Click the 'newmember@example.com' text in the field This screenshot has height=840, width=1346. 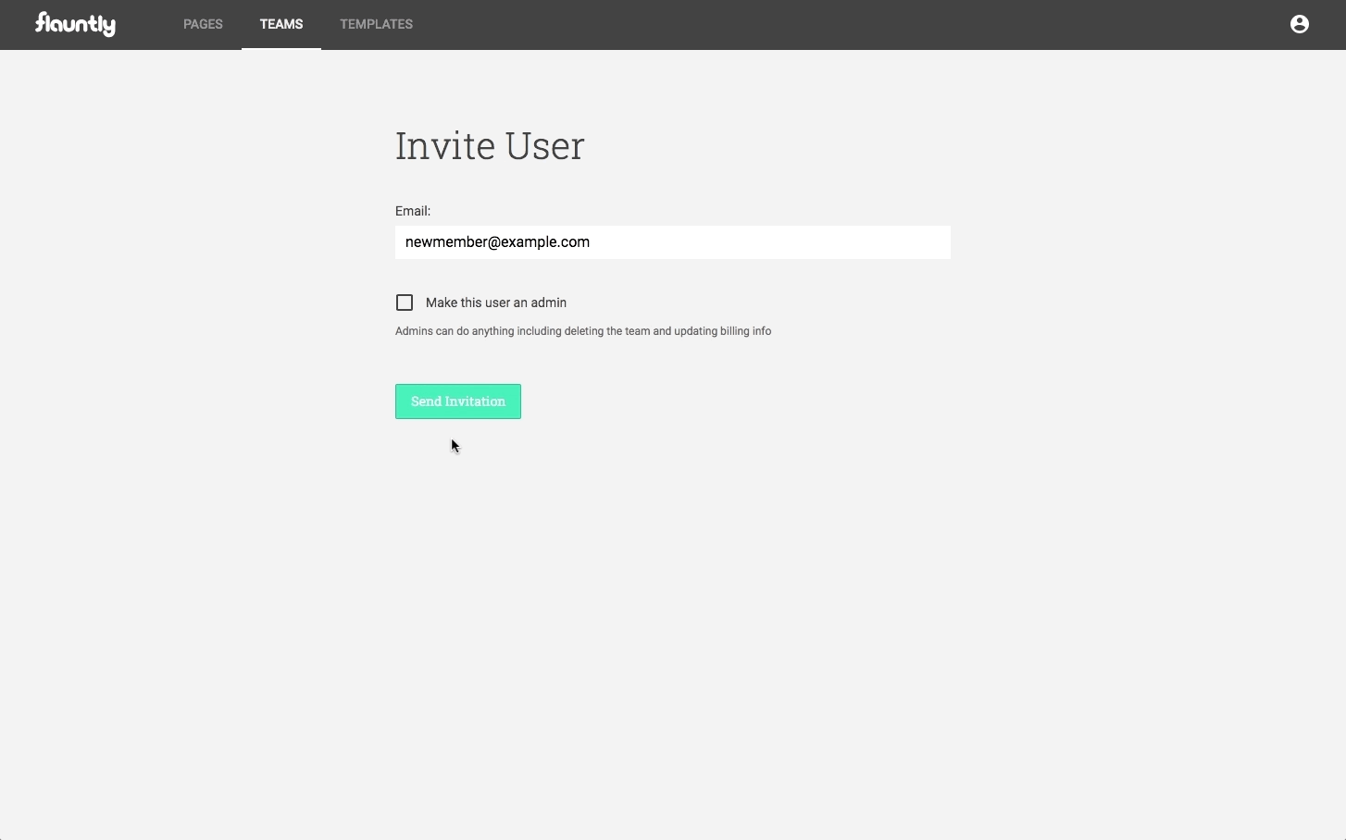497,242
